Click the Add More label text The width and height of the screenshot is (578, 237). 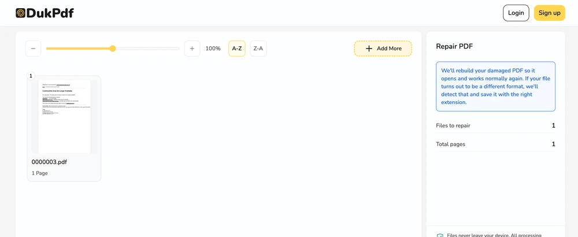point(389,49)
